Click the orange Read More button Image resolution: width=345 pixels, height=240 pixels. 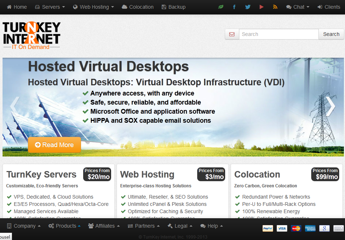(x=54, y=145)
